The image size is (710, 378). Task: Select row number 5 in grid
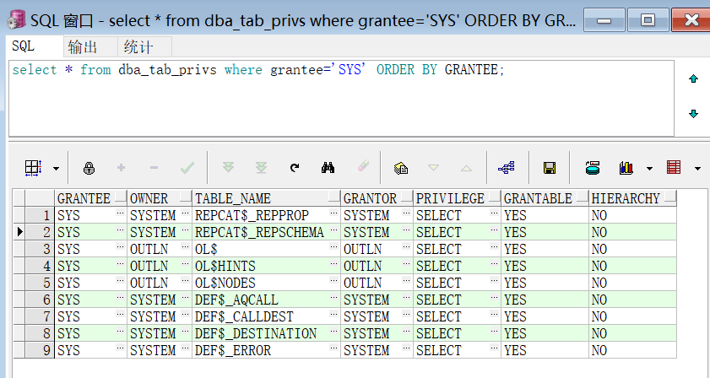pos(40,283)
